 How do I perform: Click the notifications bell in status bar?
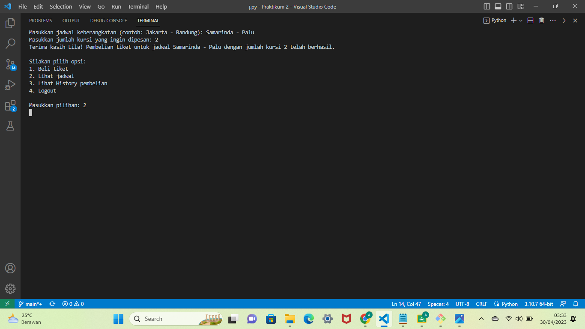tap(576, 304)
